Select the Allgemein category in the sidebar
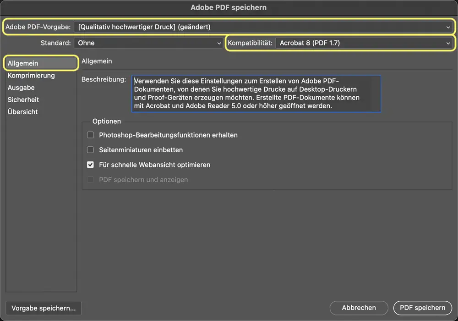The height and width of the screenshot is (321, 458). pyautogui.click(x=41, y=63)
